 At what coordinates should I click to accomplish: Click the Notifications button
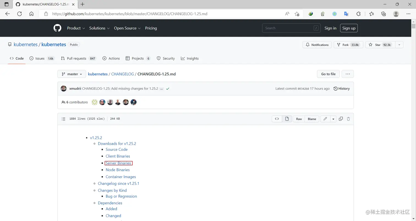click(317, 45)
